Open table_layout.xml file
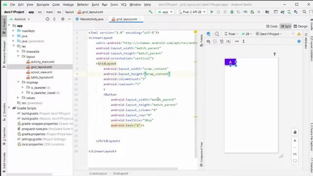The width and height of the screenshot is (313, 176). tap(42, 77)
